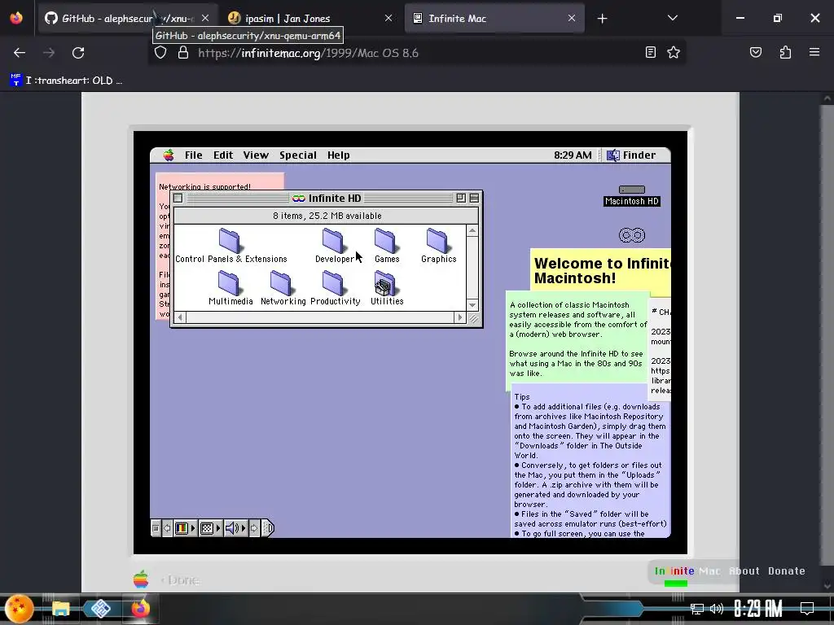Select the Macintosh HD disk icon

point(632,190)
